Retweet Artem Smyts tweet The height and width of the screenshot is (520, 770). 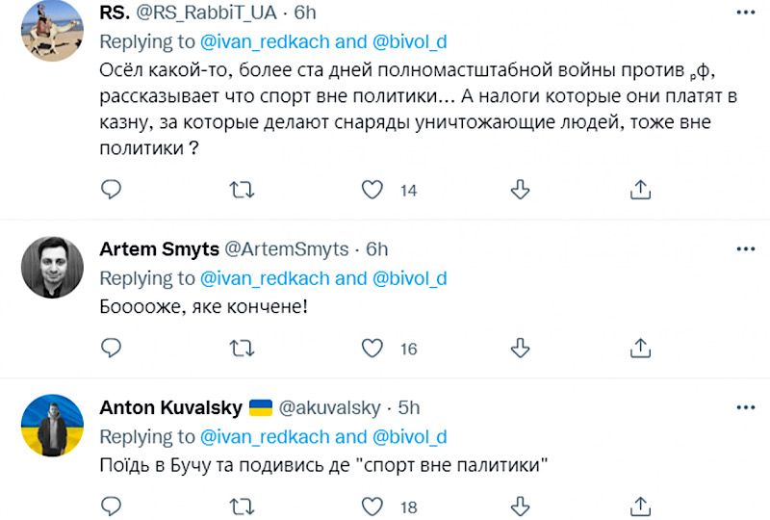[x=243, y=347]
